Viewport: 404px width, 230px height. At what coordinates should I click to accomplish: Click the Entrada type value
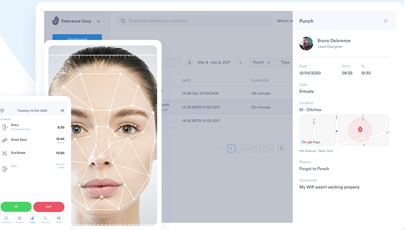pyautogui.click(x=307, y=91)
